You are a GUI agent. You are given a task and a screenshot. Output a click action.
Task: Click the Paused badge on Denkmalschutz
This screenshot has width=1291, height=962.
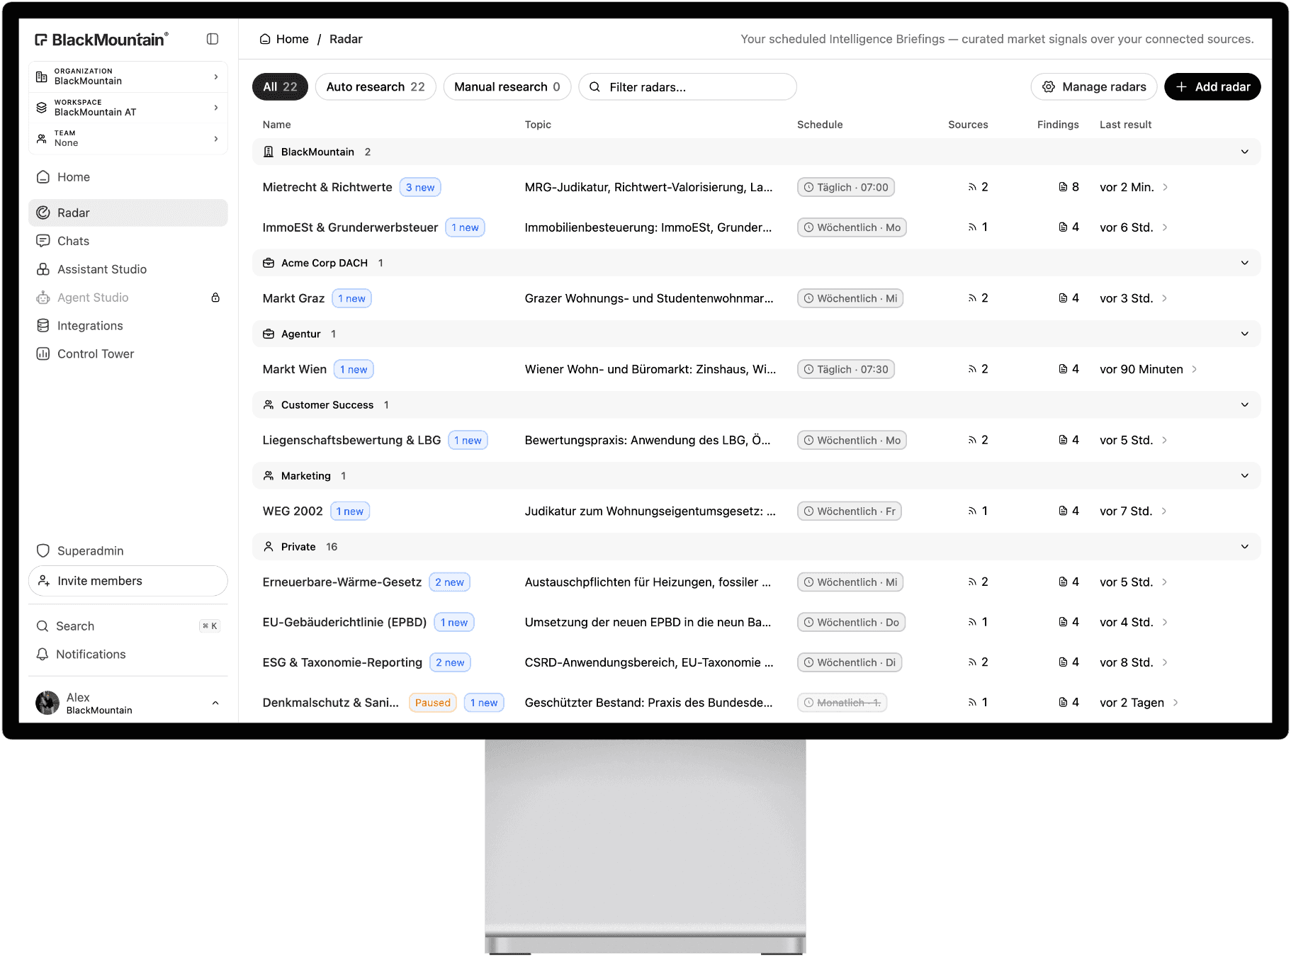433,703
